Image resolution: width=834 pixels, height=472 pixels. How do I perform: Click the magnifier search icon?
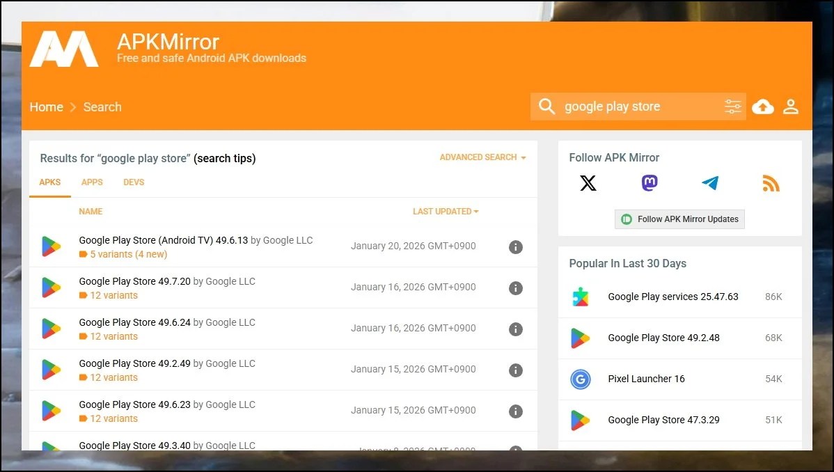tap(547, 107)
